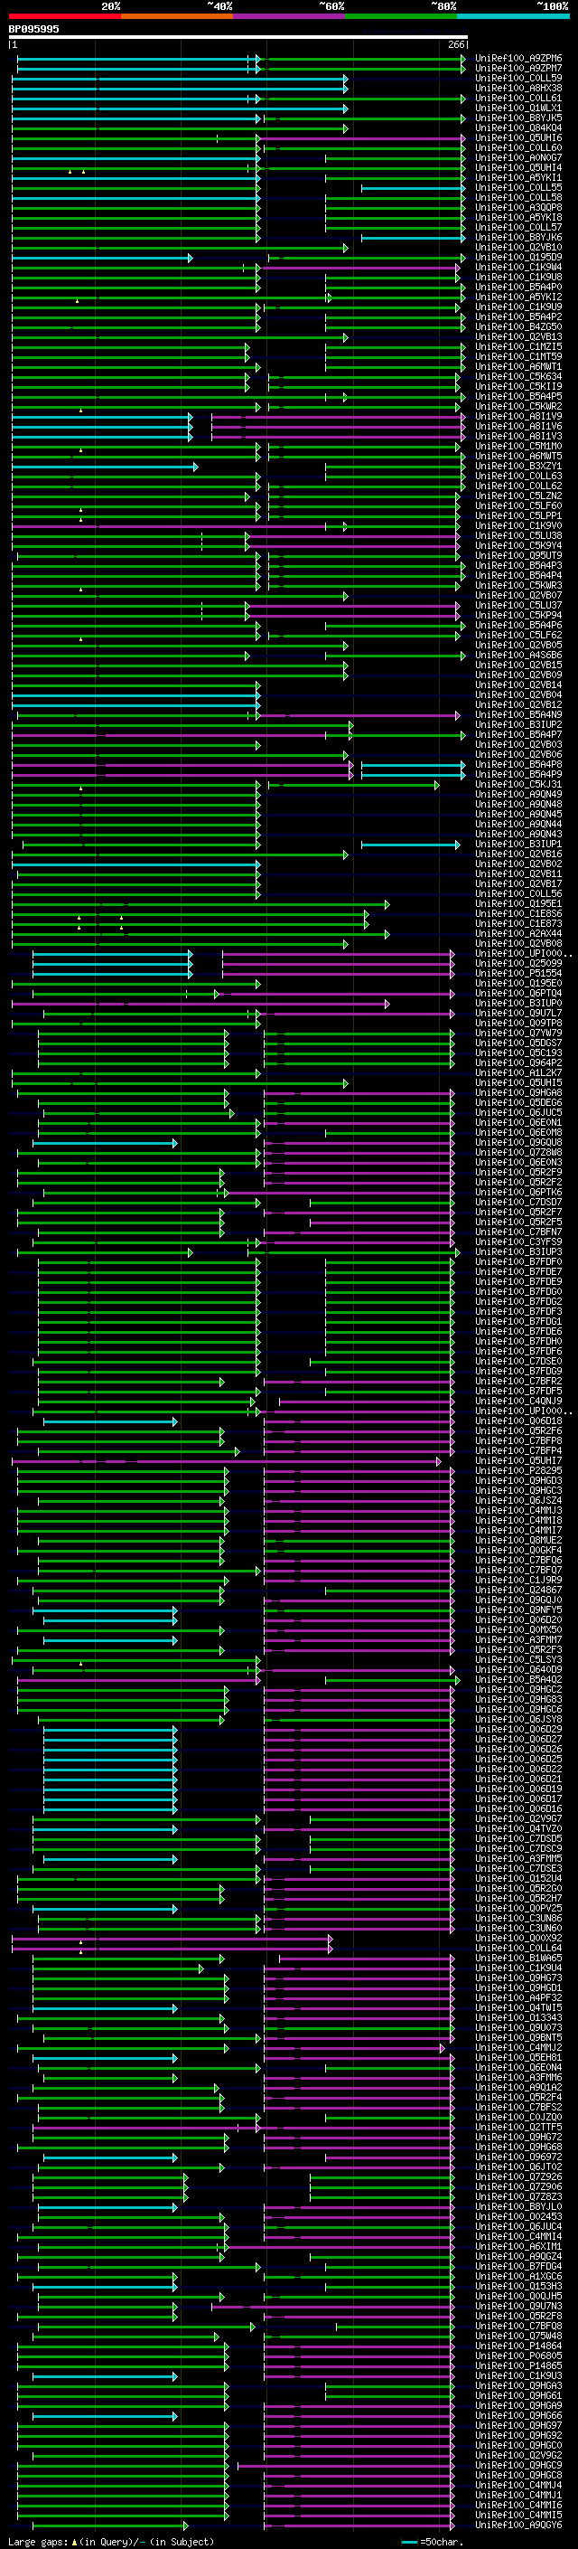The width and height of the screenshot is (578, 2549).
Task: Click the UniRef100_Q84KQ4 subject label
Action: click(518, 127)
